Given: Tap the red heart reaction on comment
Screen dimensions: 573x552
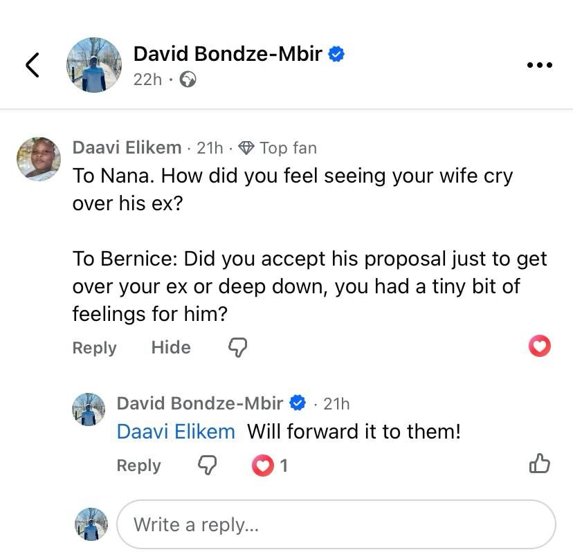Looking at the screenshot, I should pos(539,346).
